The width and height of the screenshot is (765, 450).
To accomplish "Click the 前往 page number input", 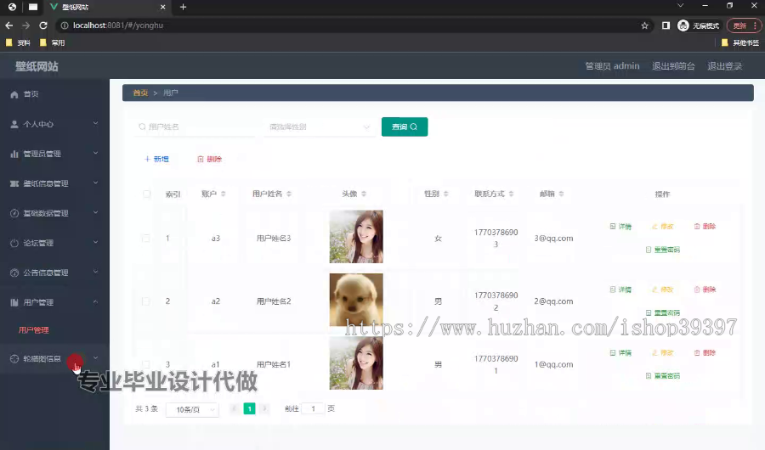I will click(x=313, y=408).
